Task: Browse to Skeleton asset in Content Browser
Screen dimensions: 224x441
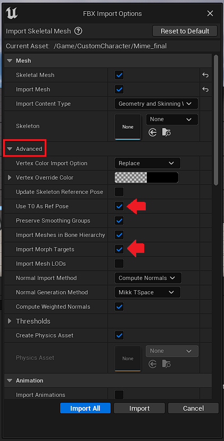Action: click(x=166, y=132)
